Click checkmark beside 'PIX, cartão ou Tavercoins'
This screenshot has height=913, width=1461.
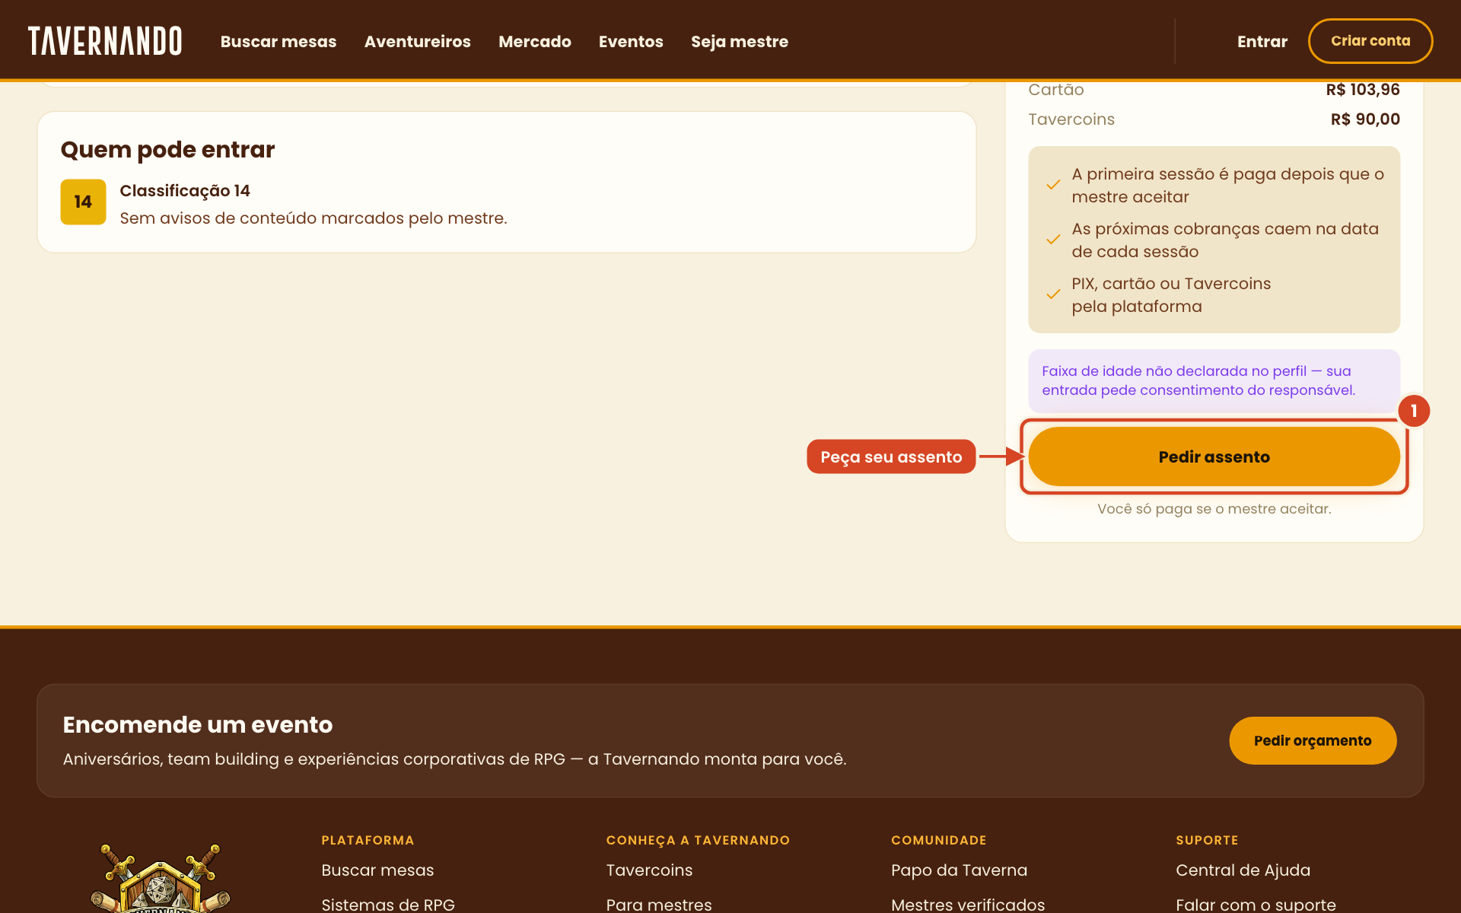1054,294
